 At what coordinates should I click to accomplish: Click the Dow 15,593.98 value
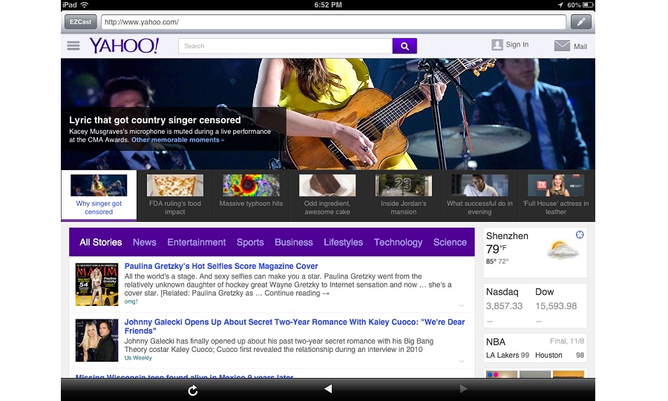point(556,306)
